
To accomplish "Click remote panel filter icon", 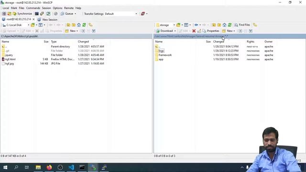I will [x=186, y=25].
